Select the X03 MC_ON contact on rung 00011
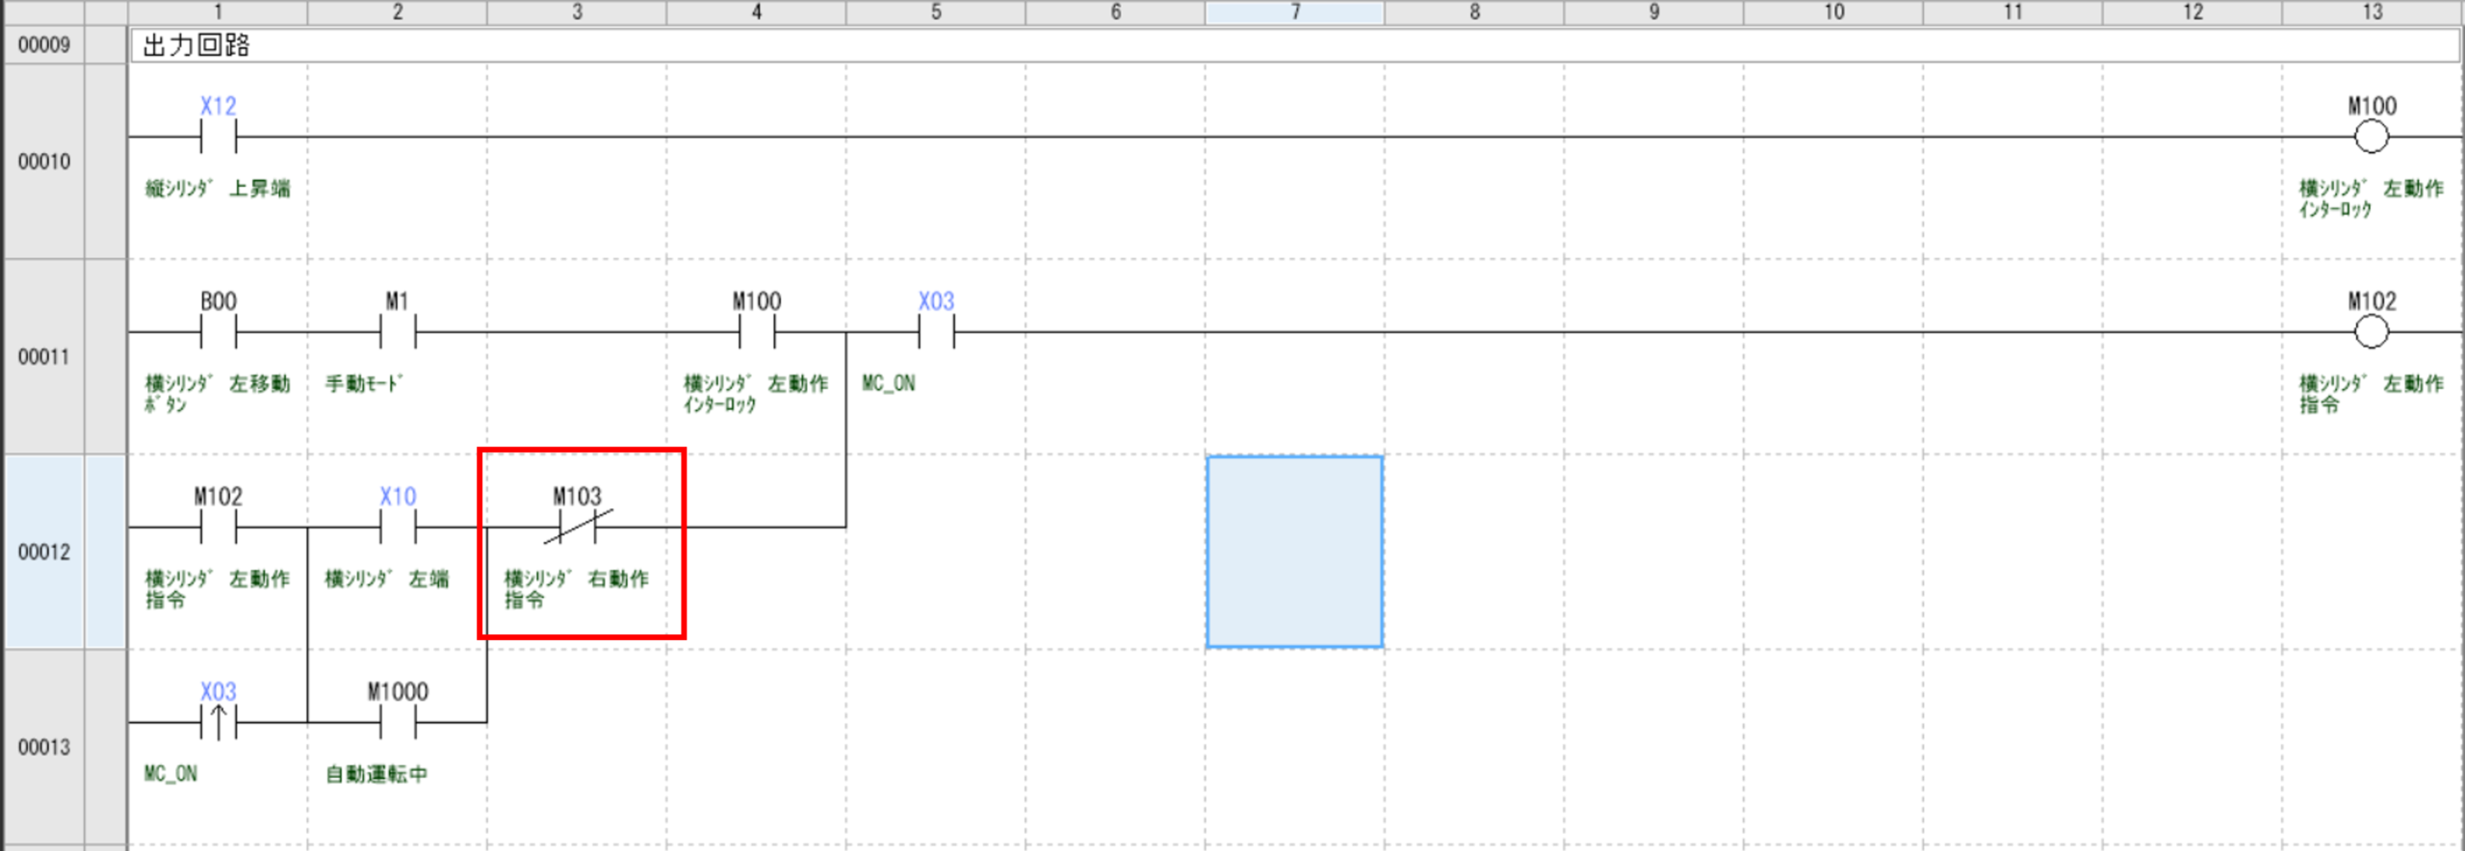2465x851 pixels. 936,332
